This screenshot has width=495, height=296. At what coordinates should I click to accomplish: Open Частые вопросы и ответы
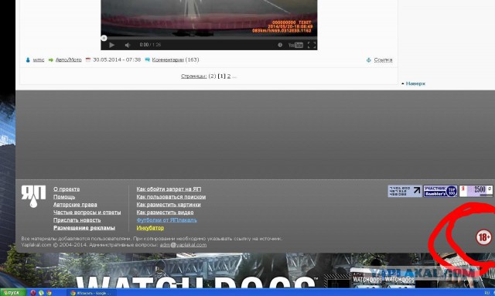pyautogui.click(x=87, y=213)
